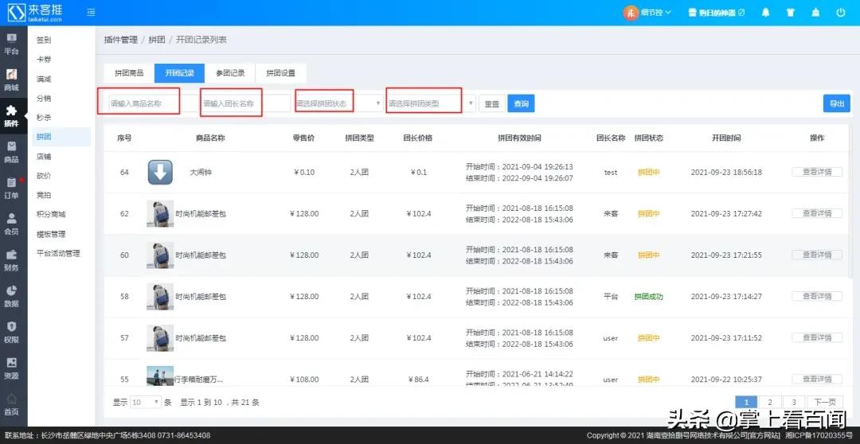View details for record number 57
This screenshot has height=444, width=860.
point(817,337)
